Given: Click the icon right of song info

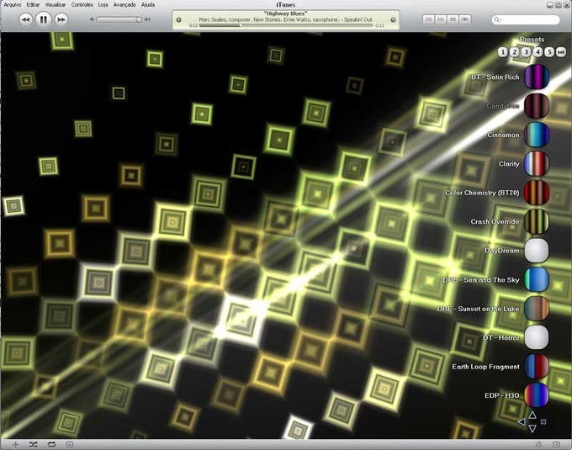Looking at the screenshot, I should click(393, 19).
